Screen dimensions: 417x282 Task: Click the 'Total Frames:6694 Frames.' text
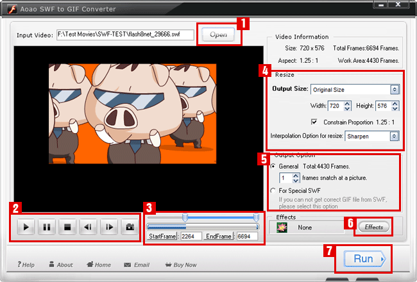coord(366,48)
